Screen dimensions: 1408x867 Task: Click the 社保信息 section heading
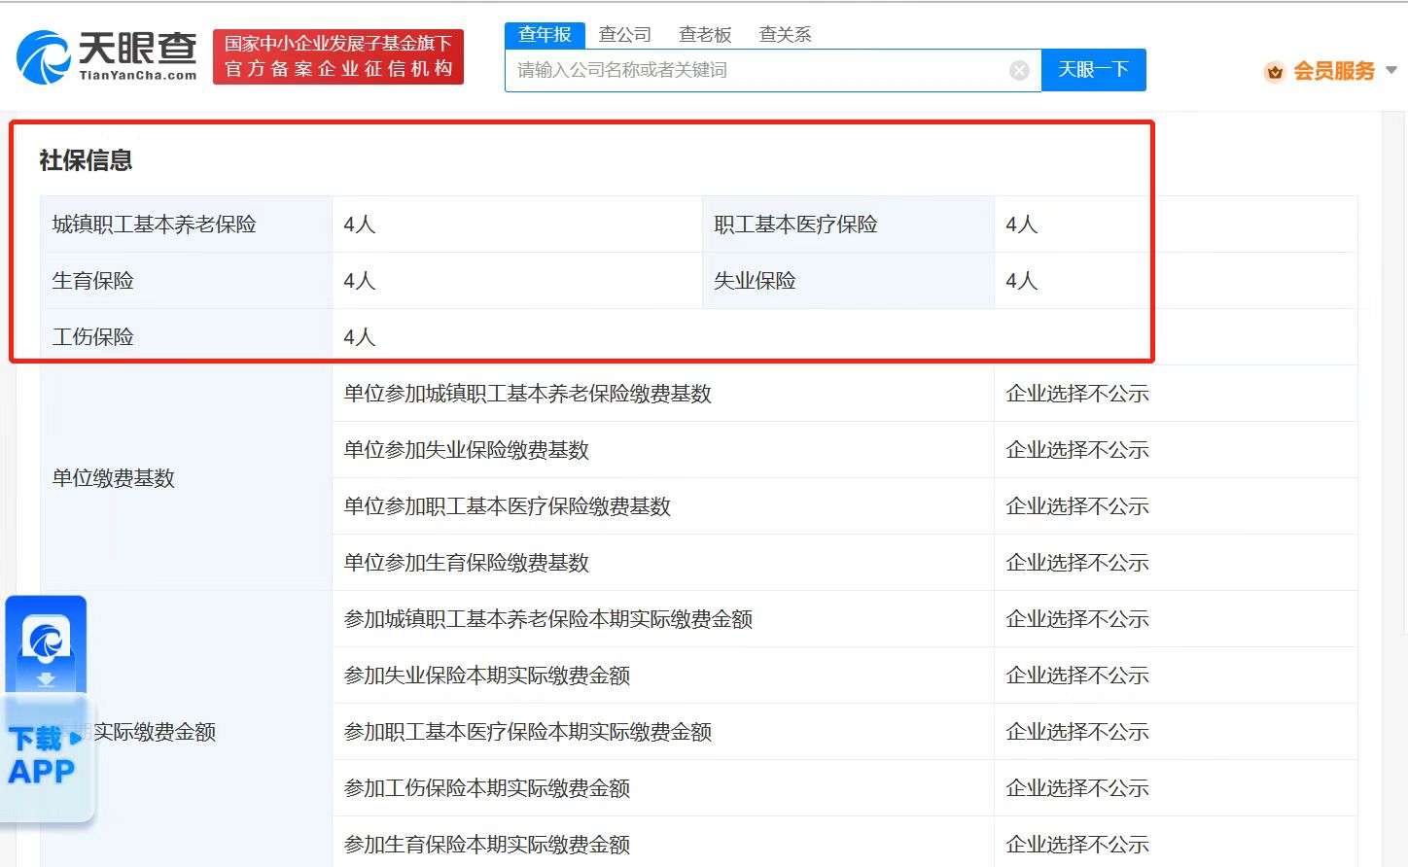[x=86, y=160]
